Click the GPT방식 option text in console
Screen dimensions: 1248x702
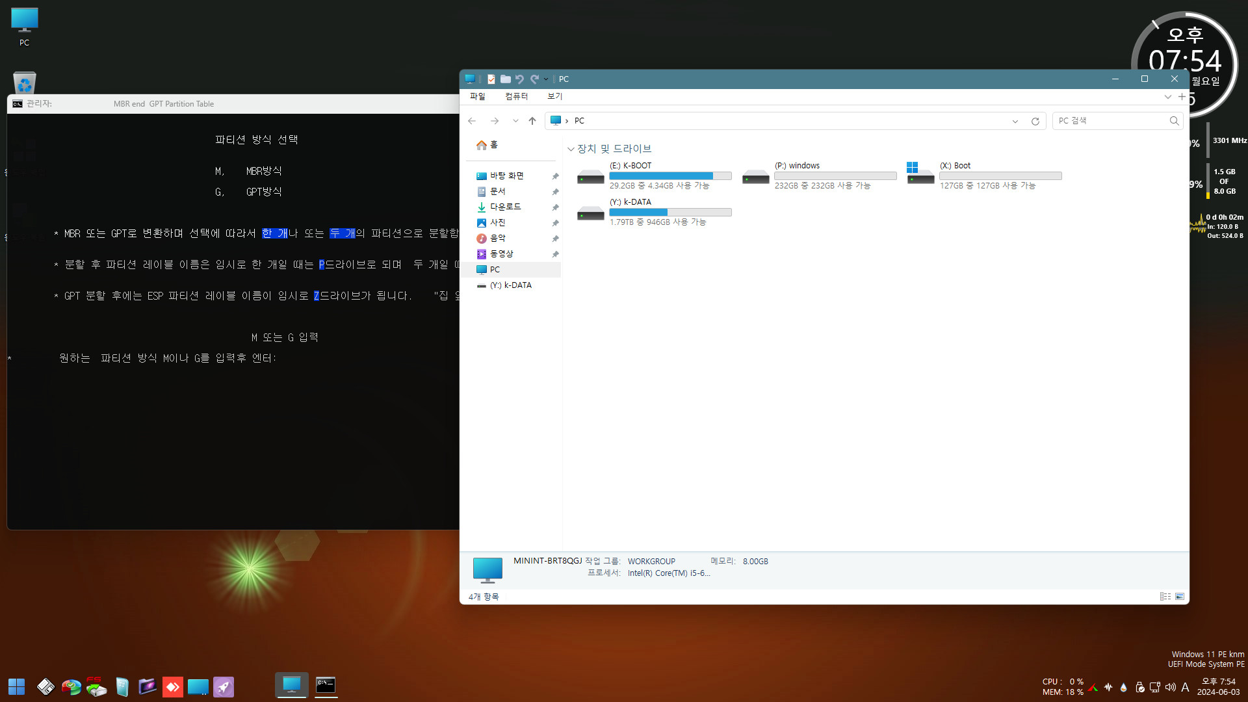pyautogui.click(x=264, y=192)
